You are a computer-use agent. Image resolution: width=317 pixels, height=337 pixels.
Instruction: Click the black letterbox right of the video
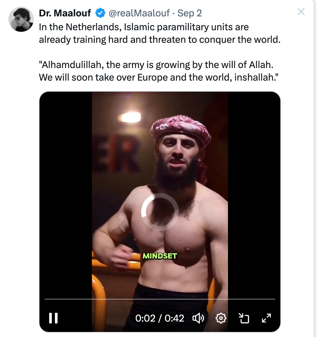tap(254, 193)
